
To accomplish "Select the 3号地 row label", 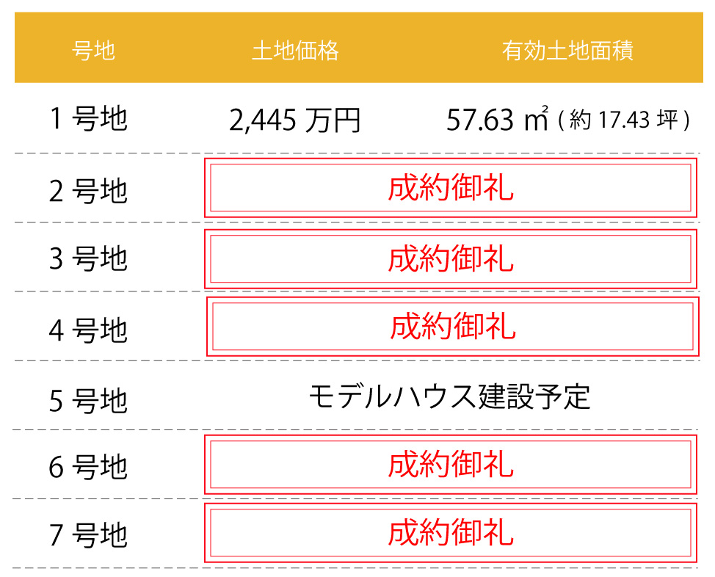I will click(88, 259).
